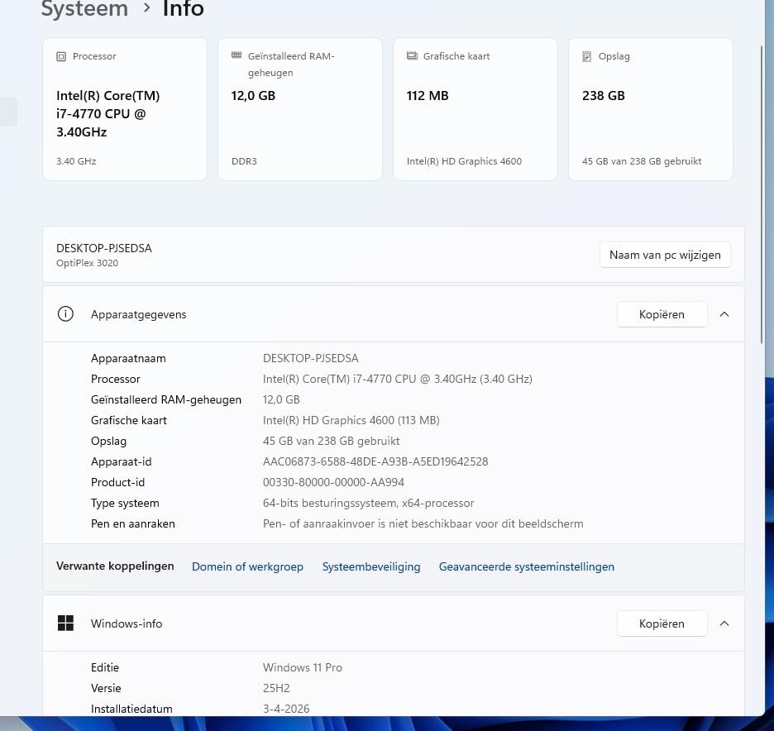Collapse the Windows-info section chevron
The image size is (774, 731).
[724, 623]
